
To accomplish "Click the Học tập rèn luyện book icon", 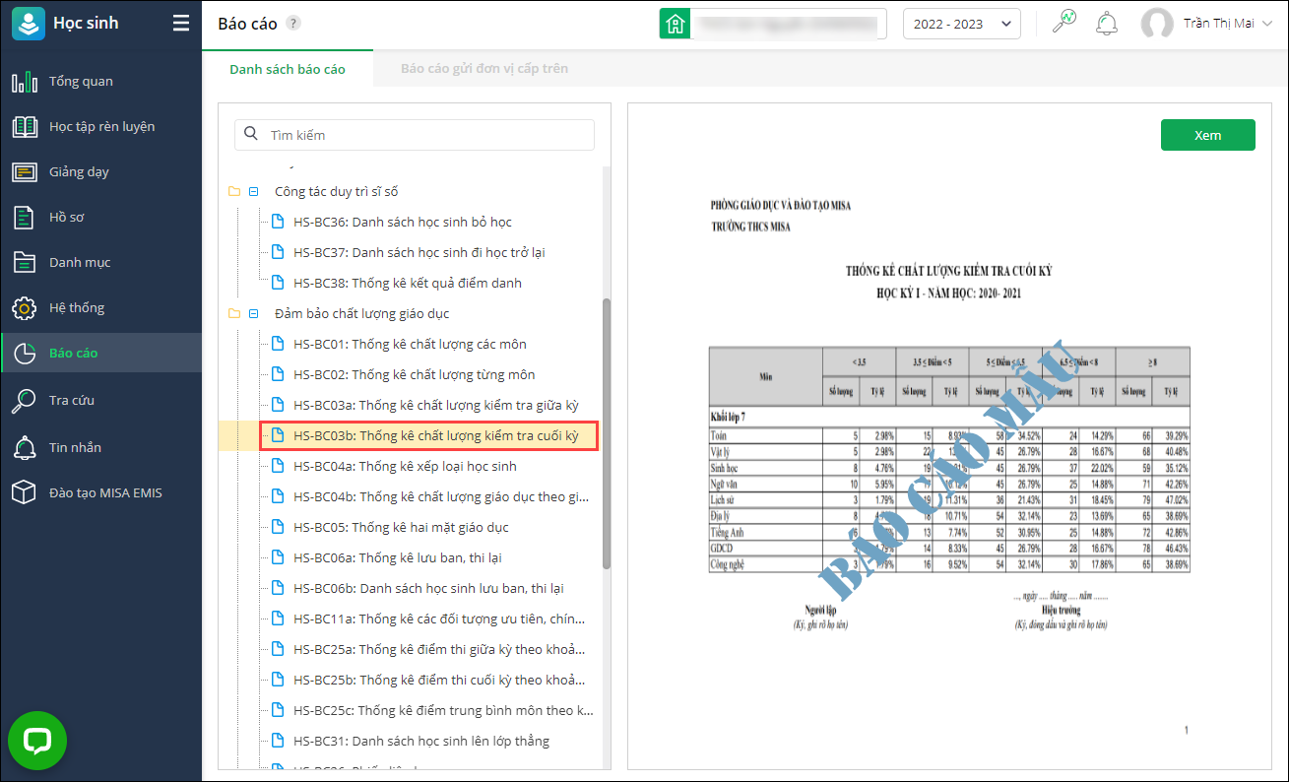I will pos(25,126).
